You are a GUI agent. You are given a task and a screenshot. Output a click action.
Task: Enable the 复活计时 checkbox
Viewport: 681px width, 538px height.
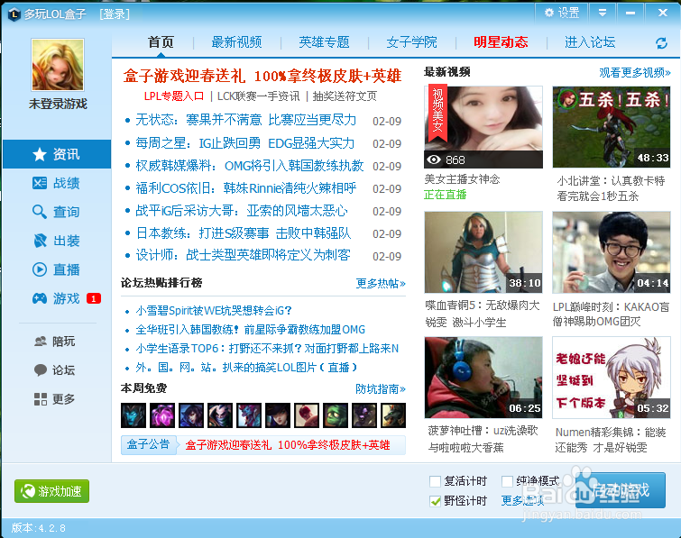point(435,481)
